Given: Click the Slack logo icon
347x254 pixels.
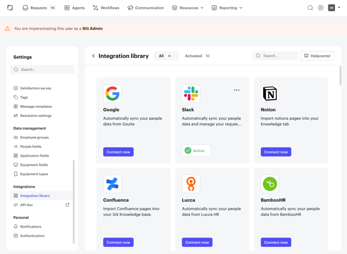Looking at the screenshot, I should pos(191,93).
